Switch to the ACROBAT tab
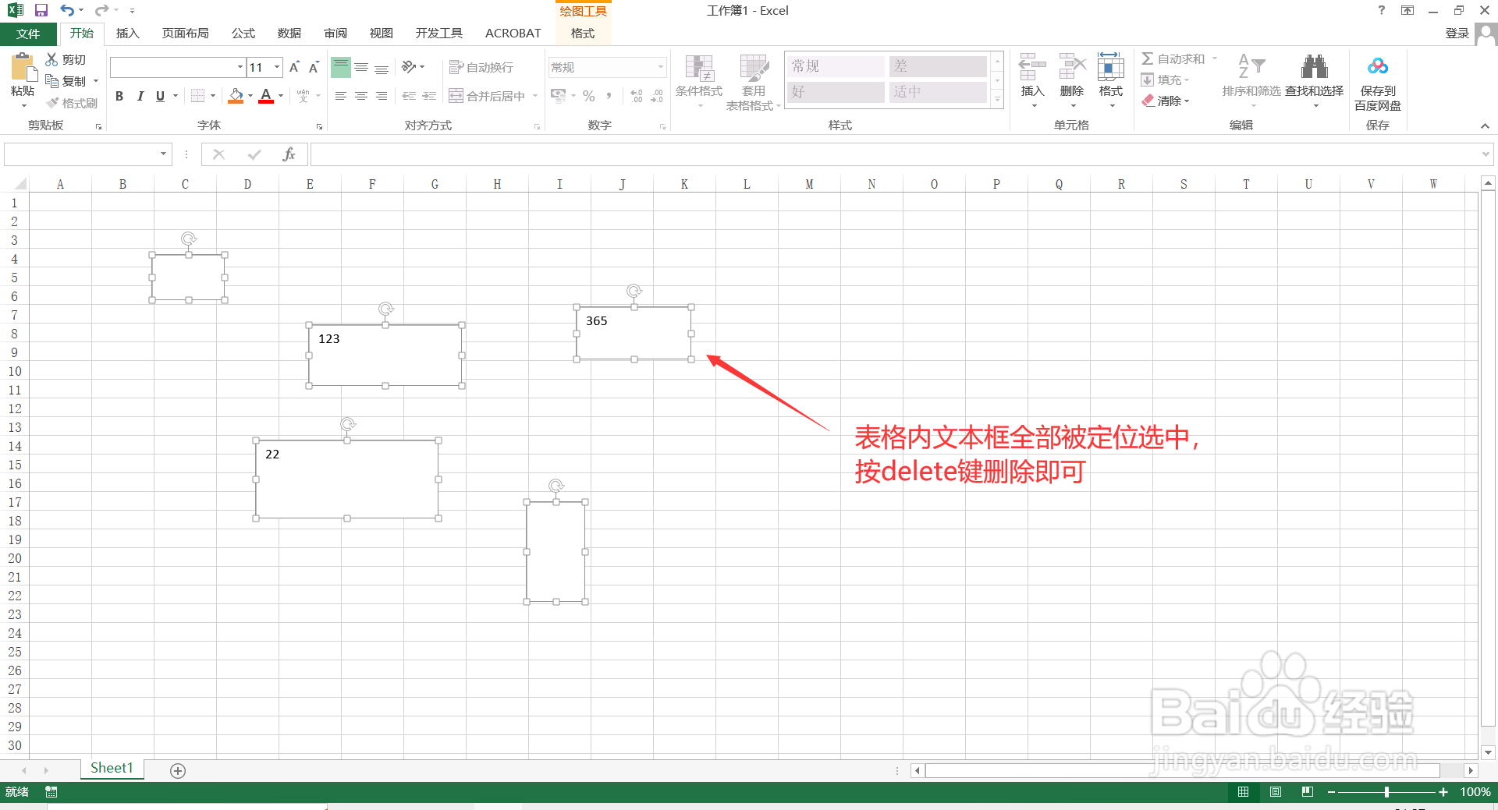1498x810 pixels. (513, 34)
